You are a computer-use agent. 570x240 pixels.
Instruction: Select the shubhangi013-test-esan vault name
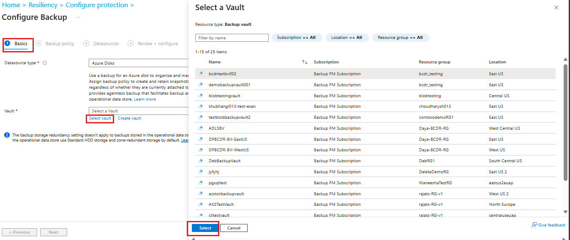pyautogui.click(x=232, y=106)
